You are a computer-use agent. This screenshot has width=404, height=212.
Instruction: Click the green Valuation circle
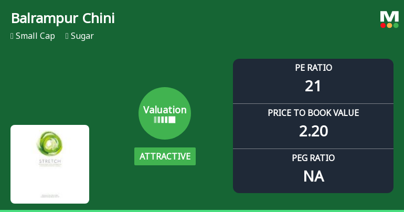click(165, 113)
